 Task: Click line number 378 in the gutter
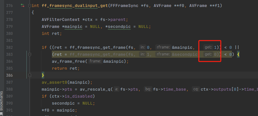pyautogui.click(x=9, y=20)
